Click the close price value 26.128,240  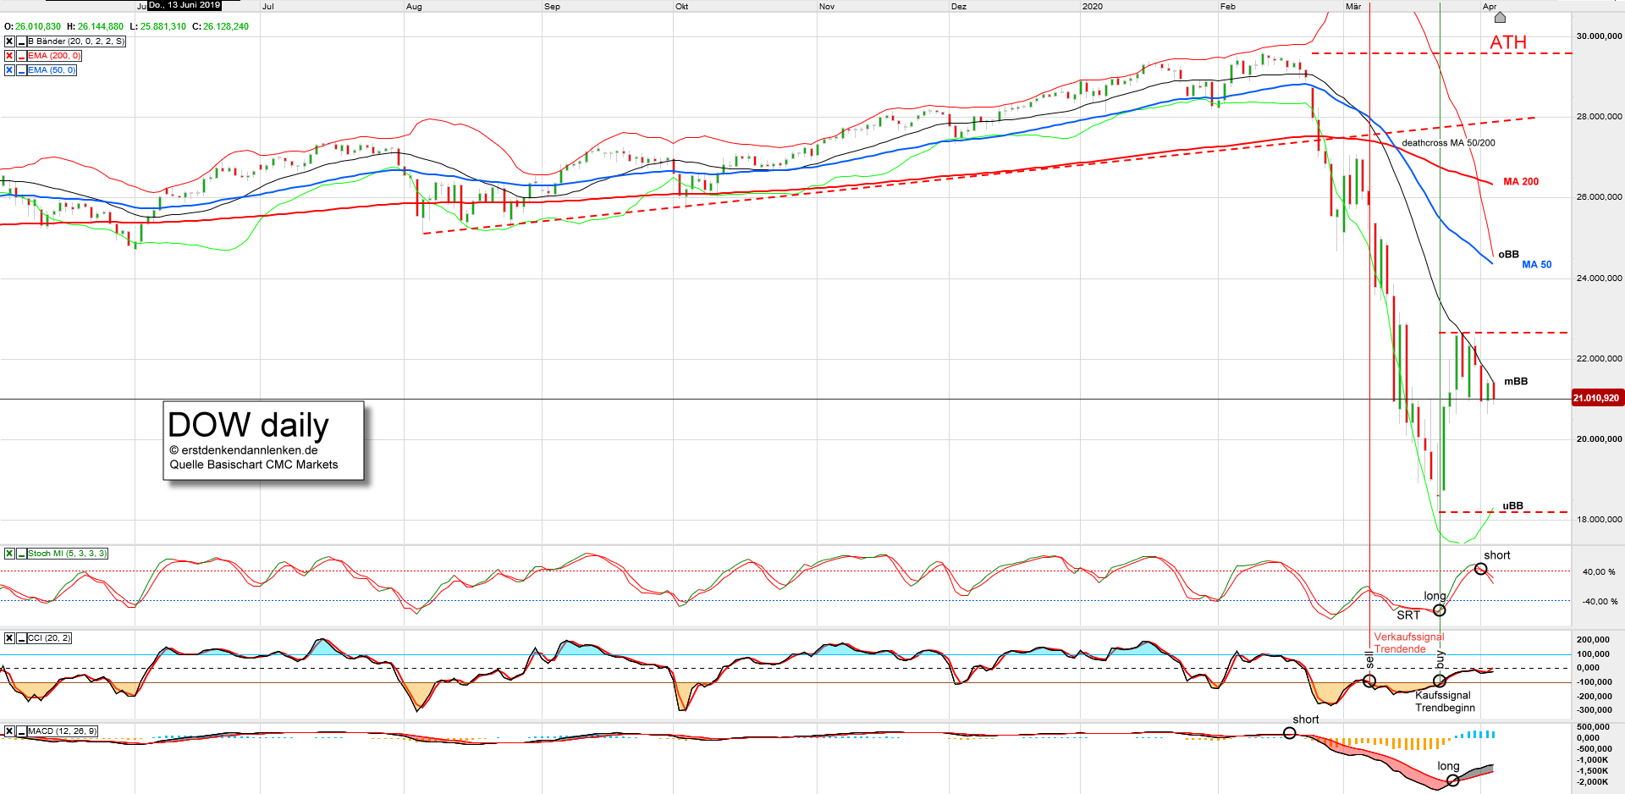[226, 27]
